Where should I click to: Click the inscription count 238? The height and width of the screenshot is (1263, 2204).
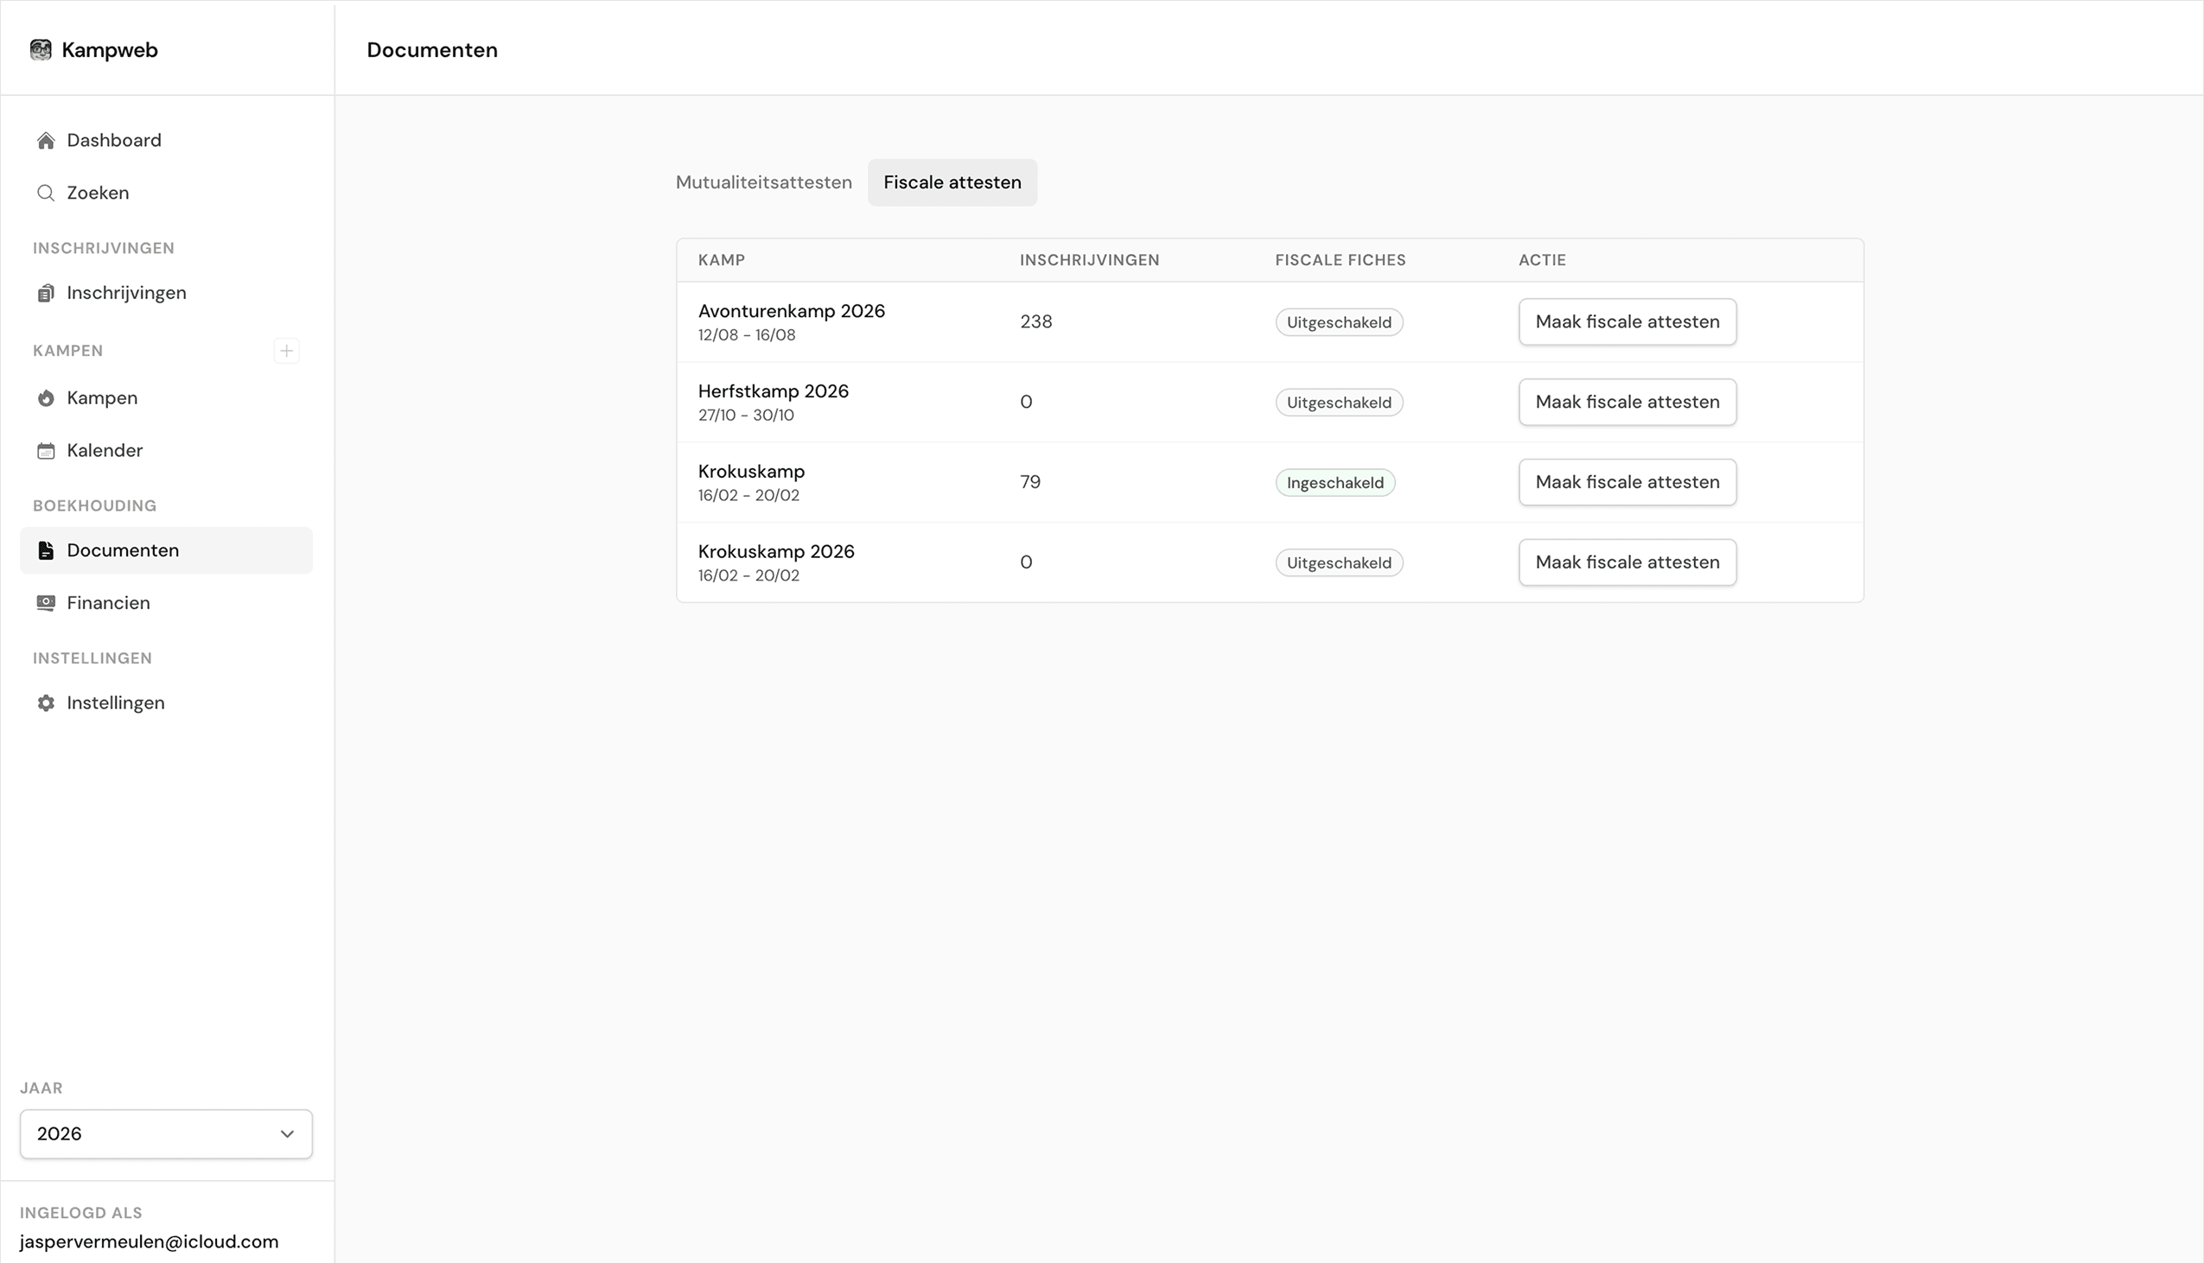tap(1036, 322)
